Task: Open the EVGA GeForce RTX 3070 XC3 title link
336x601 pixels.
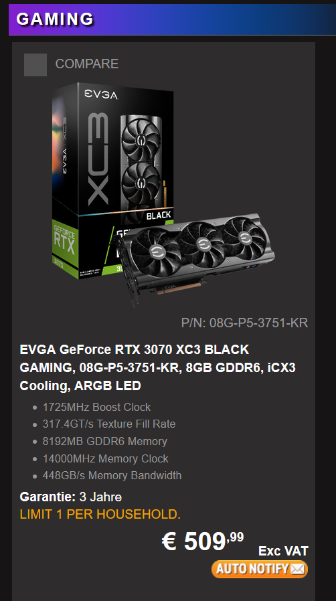Action: pos(157,367)
